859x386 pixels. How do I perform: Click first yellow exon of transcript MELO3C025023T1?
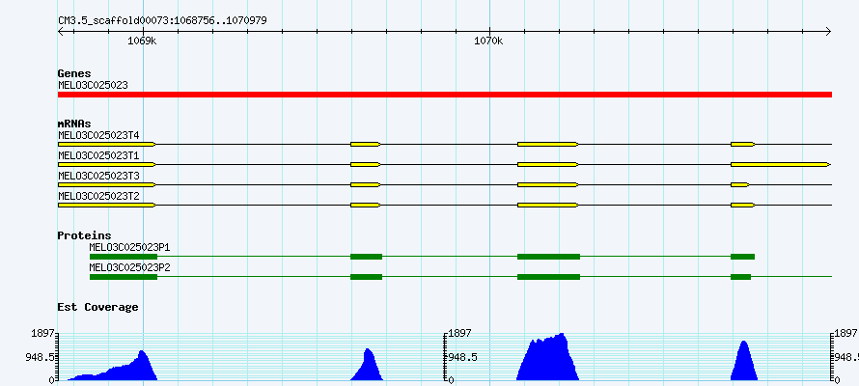(107, 164)
